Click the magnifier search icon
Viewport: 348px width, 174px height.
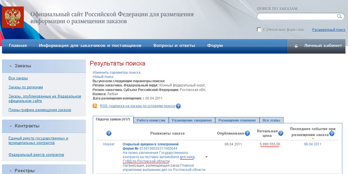pyautogui.click(x=340, y=16)
